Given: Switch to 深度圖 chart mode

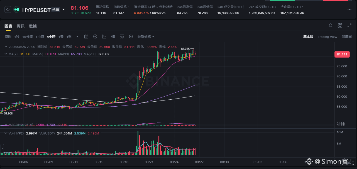Looking at the screenshot, I should tap(347, 37).
